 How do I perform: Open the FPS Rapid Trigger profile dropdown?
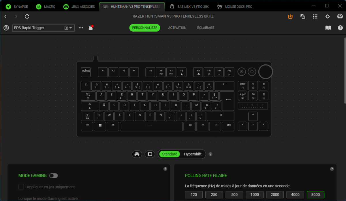[44, 28]
